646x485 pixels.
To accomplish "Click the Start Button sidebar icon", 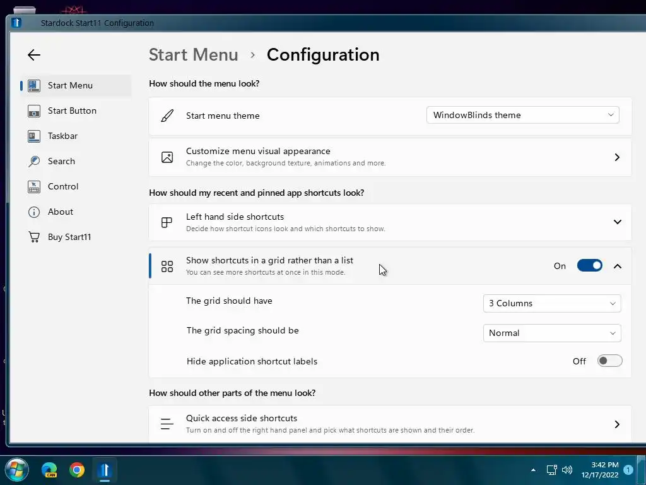I will pyautogui.click(x=34, y=111).
